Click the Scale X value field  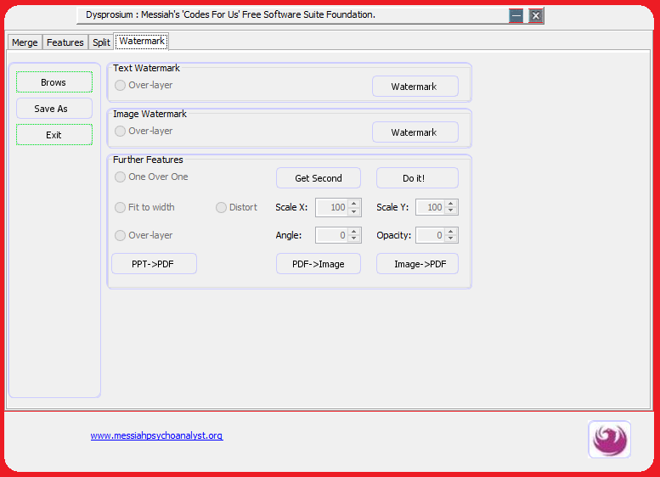(x=331, y=207)
